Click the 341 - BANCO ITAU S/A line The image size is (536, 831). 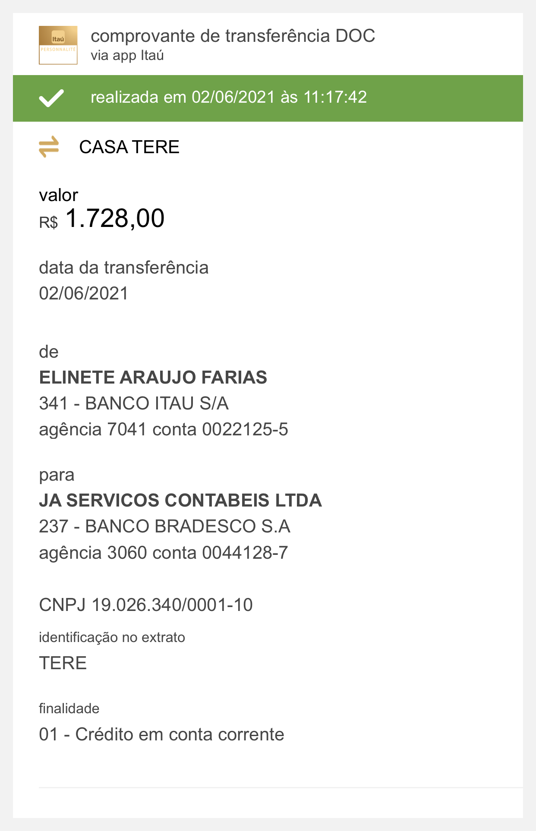(x=134, y=403)
